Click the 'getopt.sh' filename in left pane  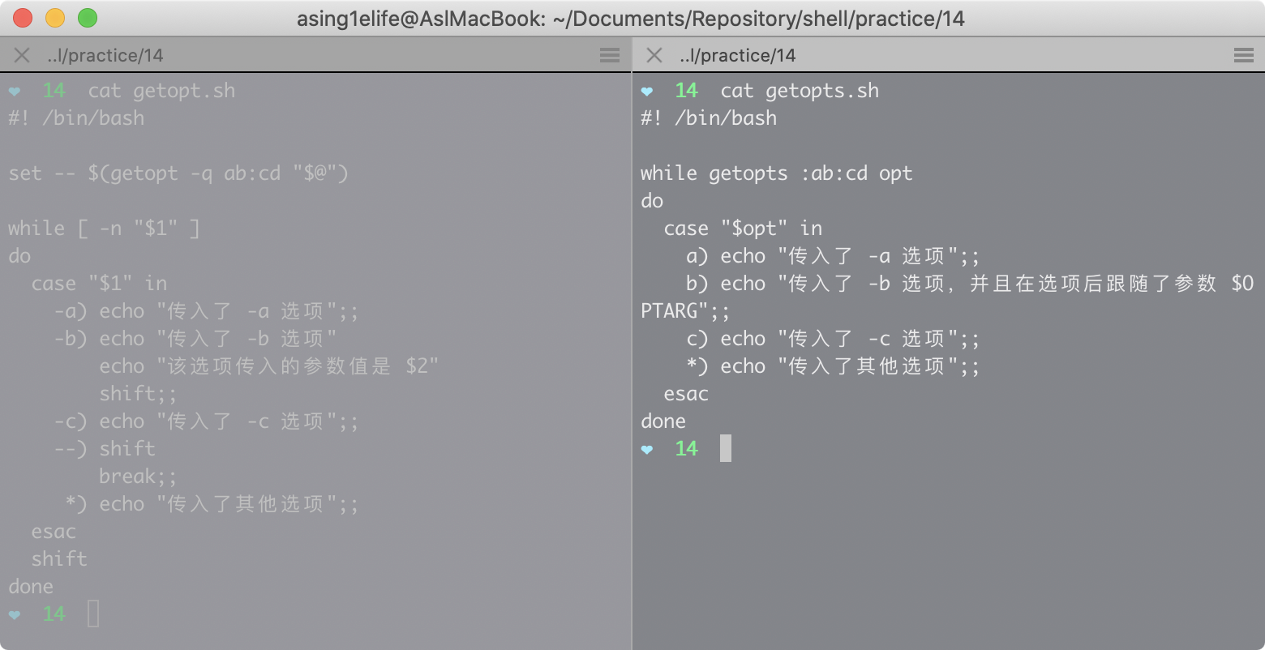pyautogui.click(x=184, y=91)
